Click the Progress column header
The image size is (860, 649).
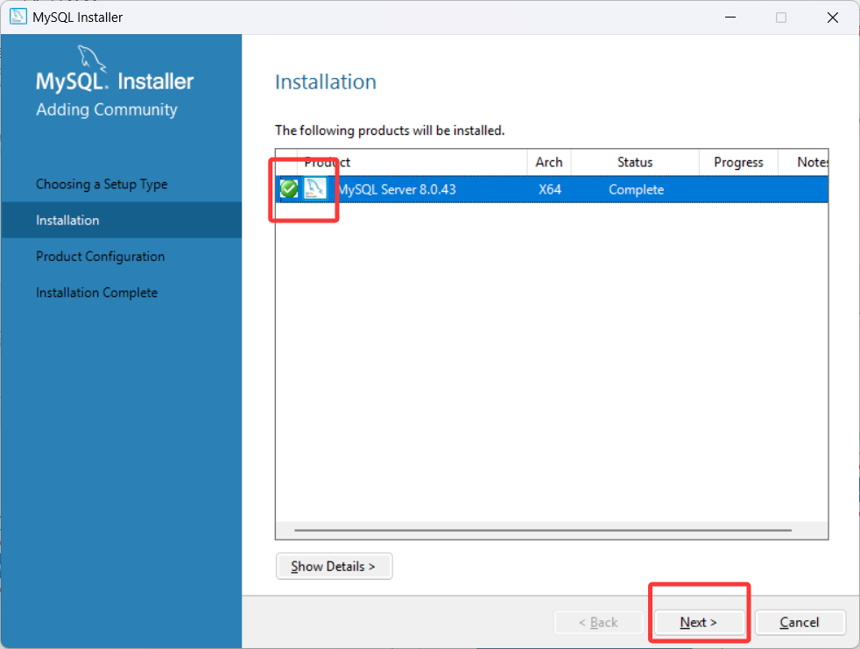(738, 162)
